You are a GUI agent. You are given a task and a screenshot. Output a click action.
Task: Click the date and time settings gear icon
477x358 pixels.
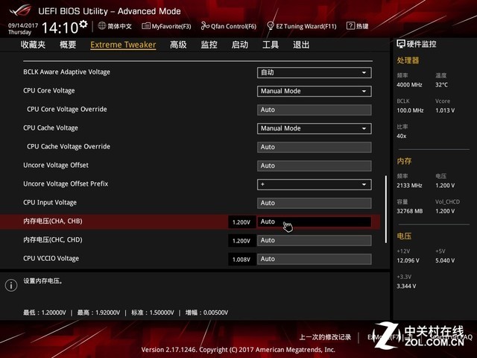[x=83, y=25]
